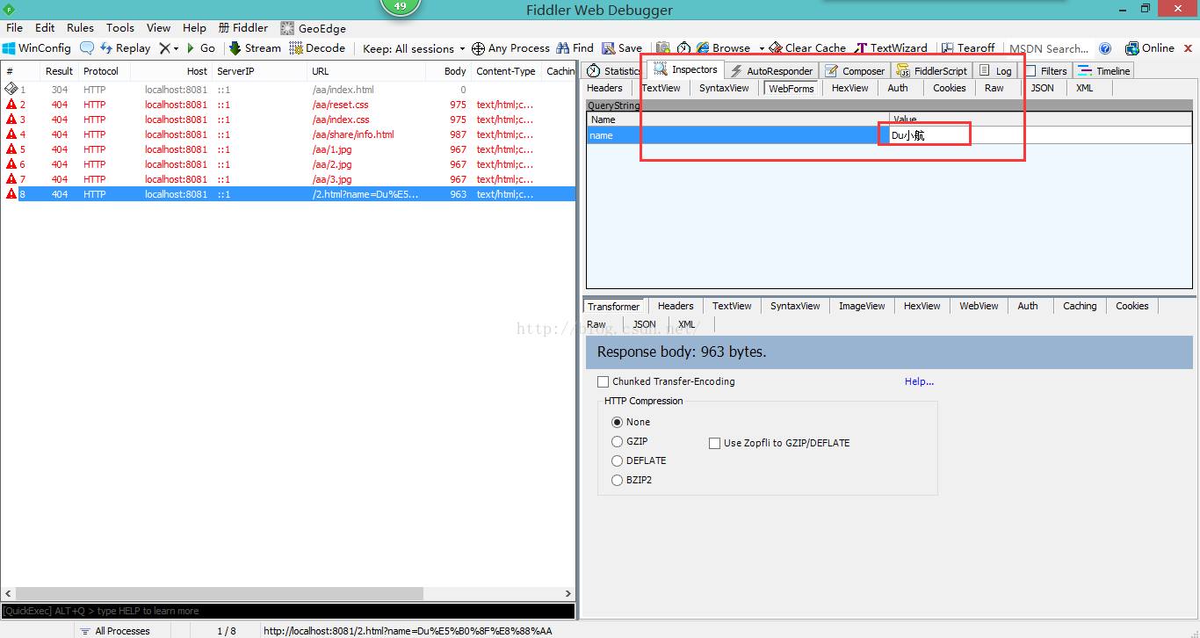Click the comment speech bubble icon
Image resolution: width=1200 pixels, height=638 pixels.
(87, 48)
